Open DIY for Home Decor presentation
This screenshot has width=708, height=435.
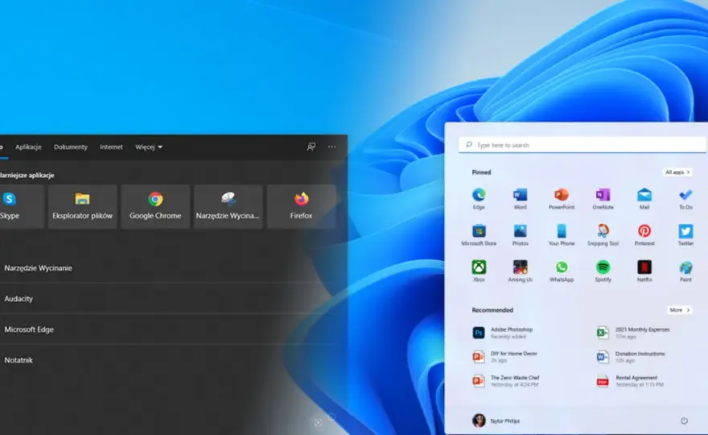(504, 357)
